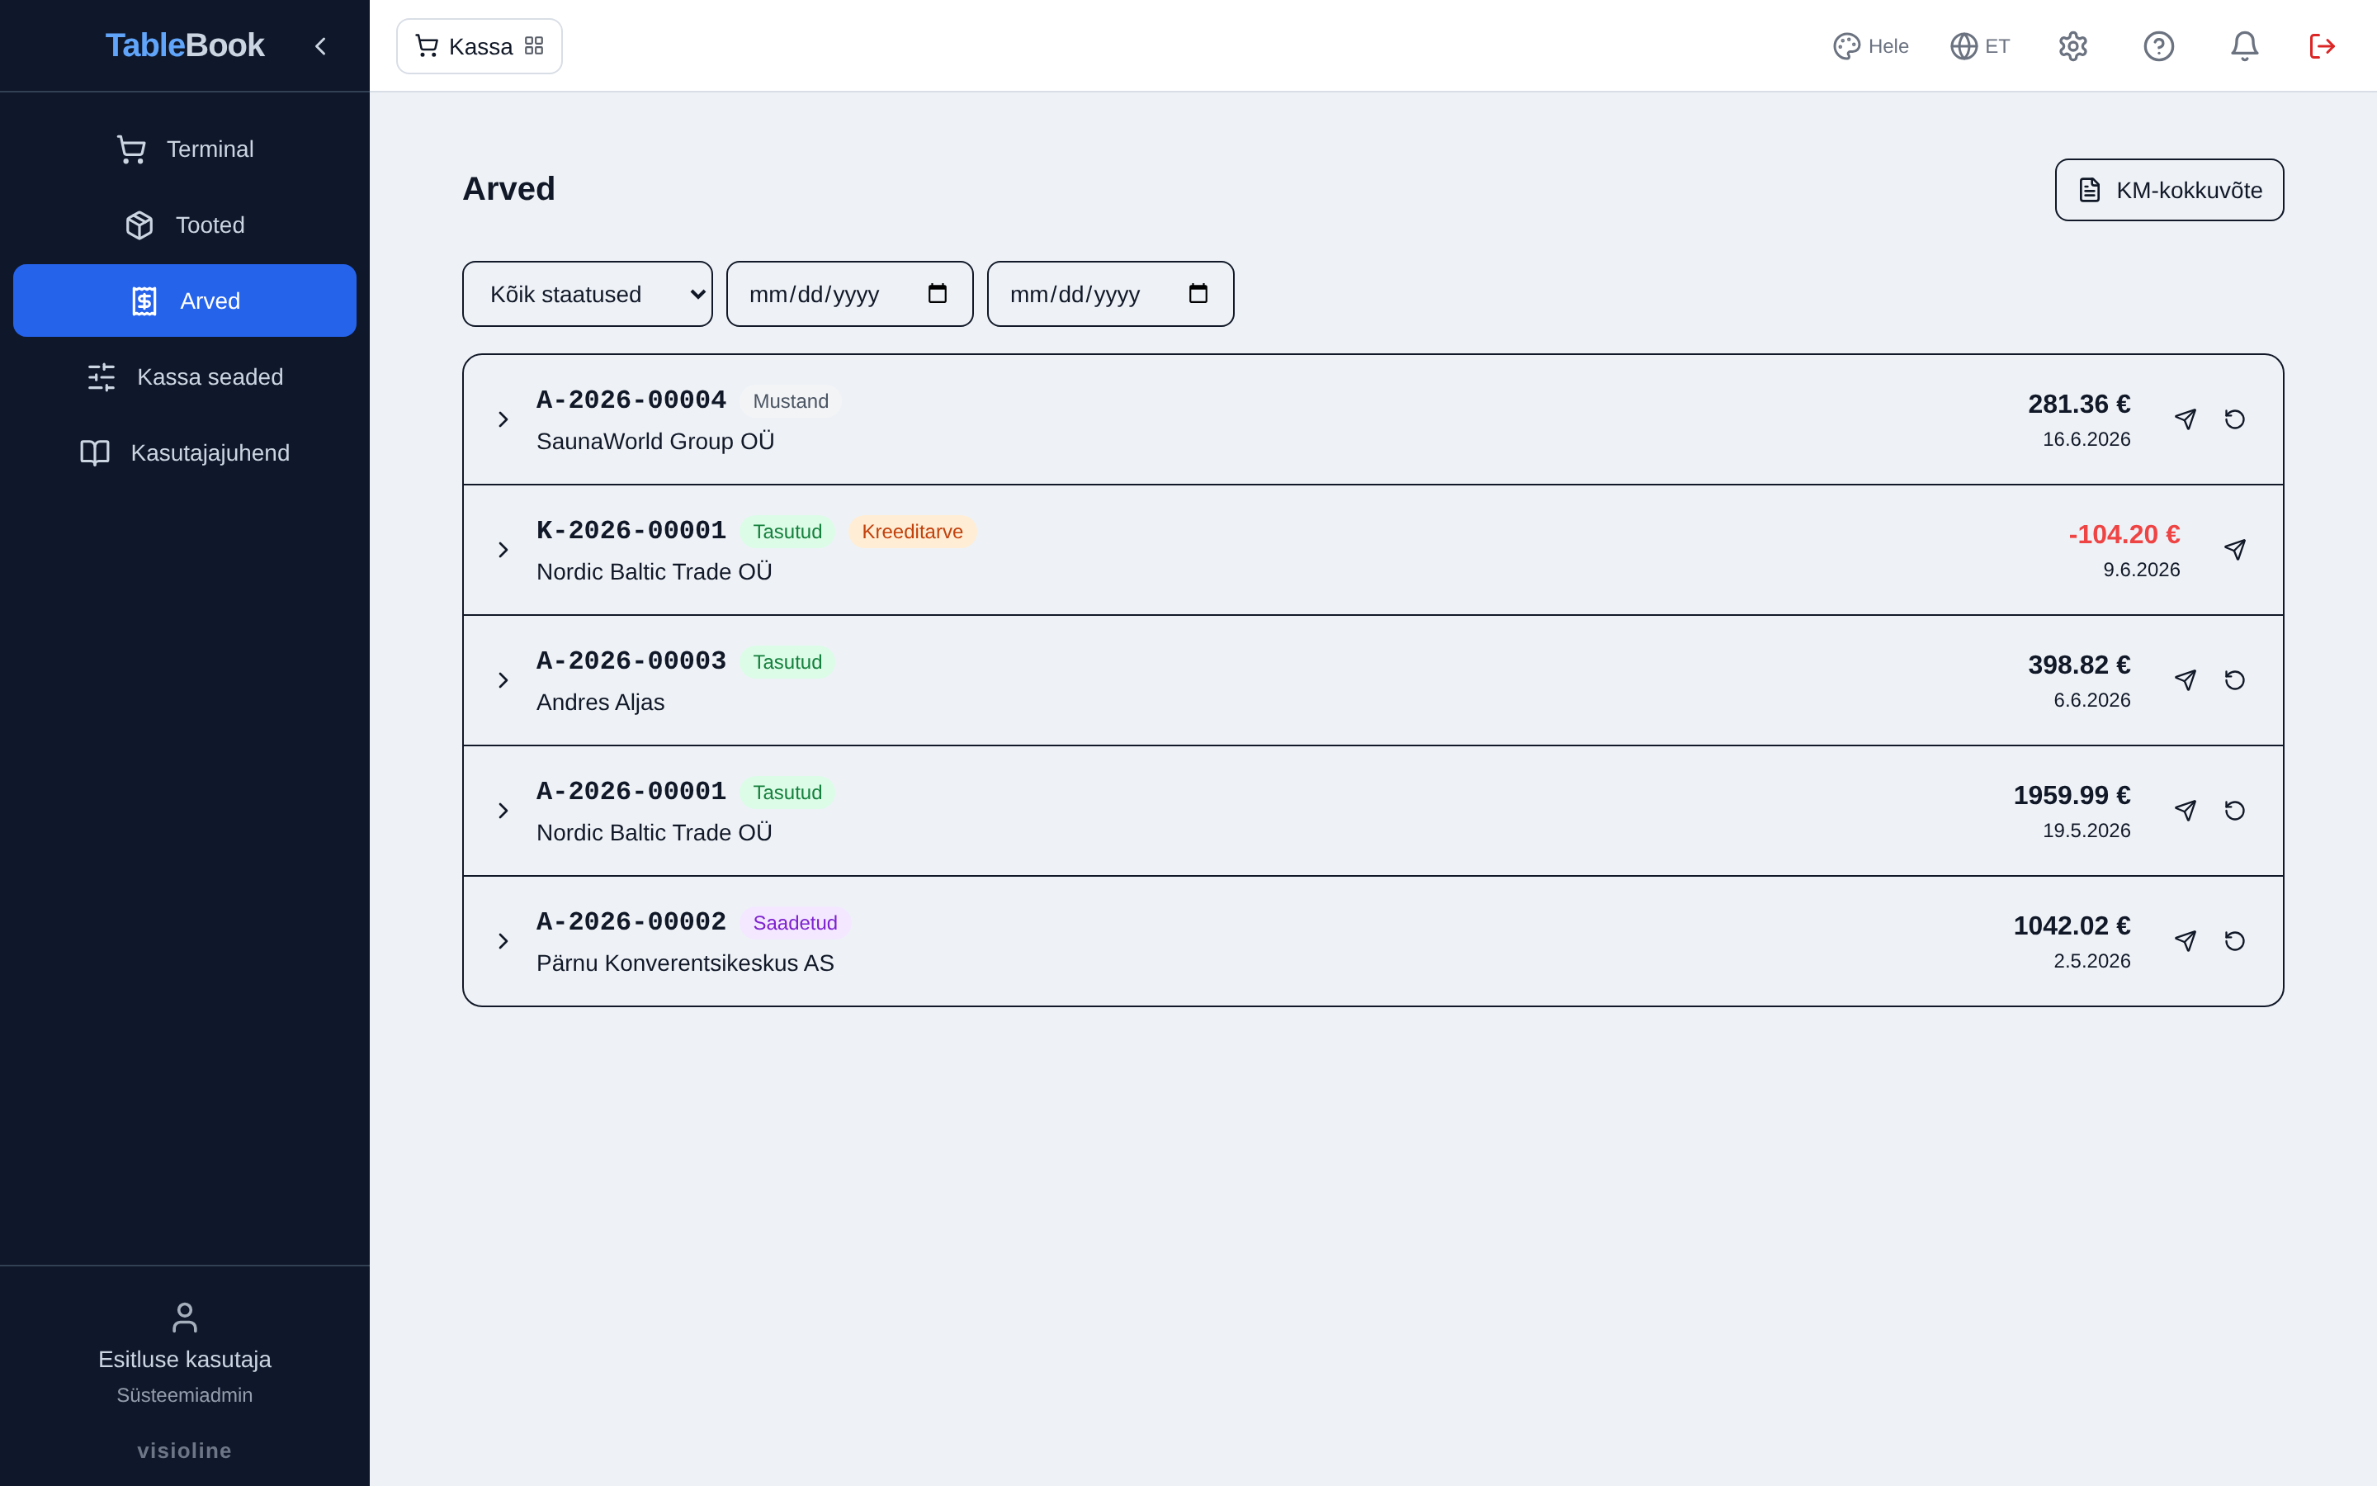Open notifications bell
This screenshot has width=2377, height=1486.
pyautogui.click(x=2244, y=46)
